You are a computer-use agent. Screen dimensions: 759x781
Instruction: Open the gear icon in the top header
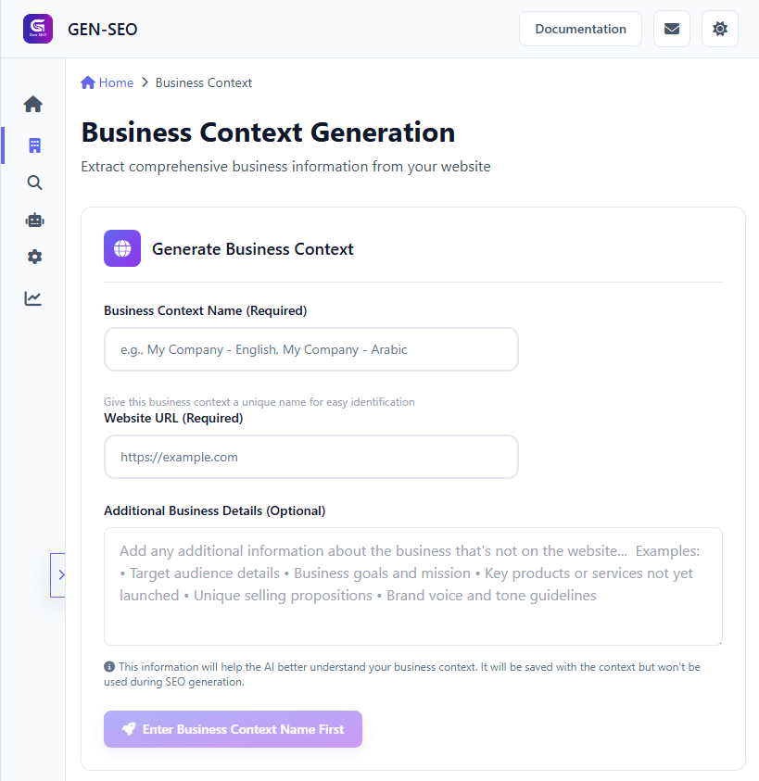(719, 29)
